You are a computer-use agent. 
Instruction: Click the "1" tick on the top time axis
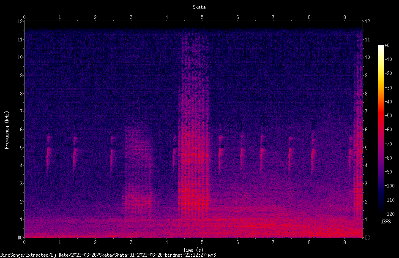60,17
